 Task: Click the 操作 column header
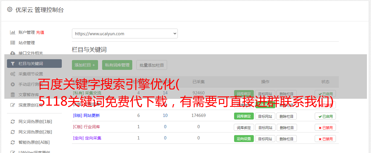(265, 82)
